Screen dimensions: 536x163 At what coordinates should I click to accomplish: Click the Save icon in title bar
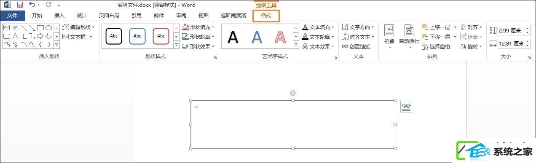click(x=19, y=5)
